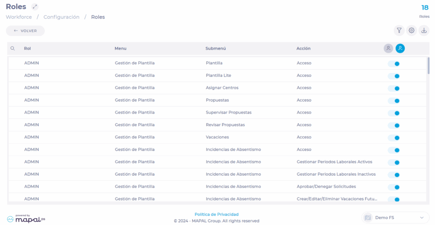Screen dimensions: 435x225
Task: Open Política de Privacidad link
Action: [216, 214]
